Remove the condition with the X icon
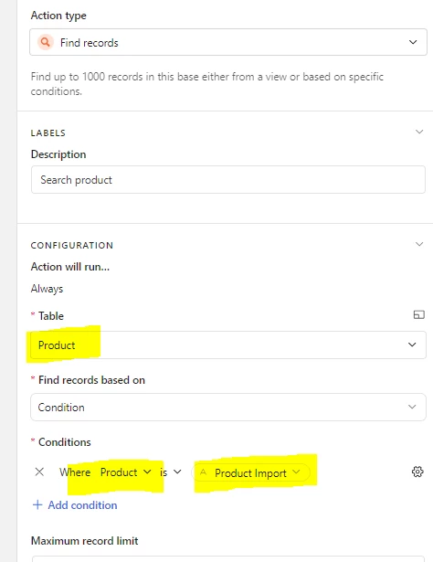 coord(39,472)
